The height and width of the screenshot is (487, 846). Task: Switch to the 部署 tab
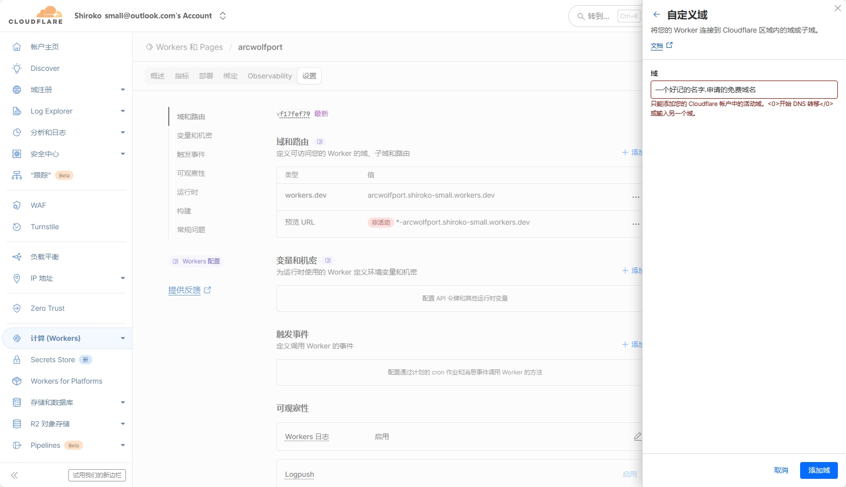click(206, 76)
